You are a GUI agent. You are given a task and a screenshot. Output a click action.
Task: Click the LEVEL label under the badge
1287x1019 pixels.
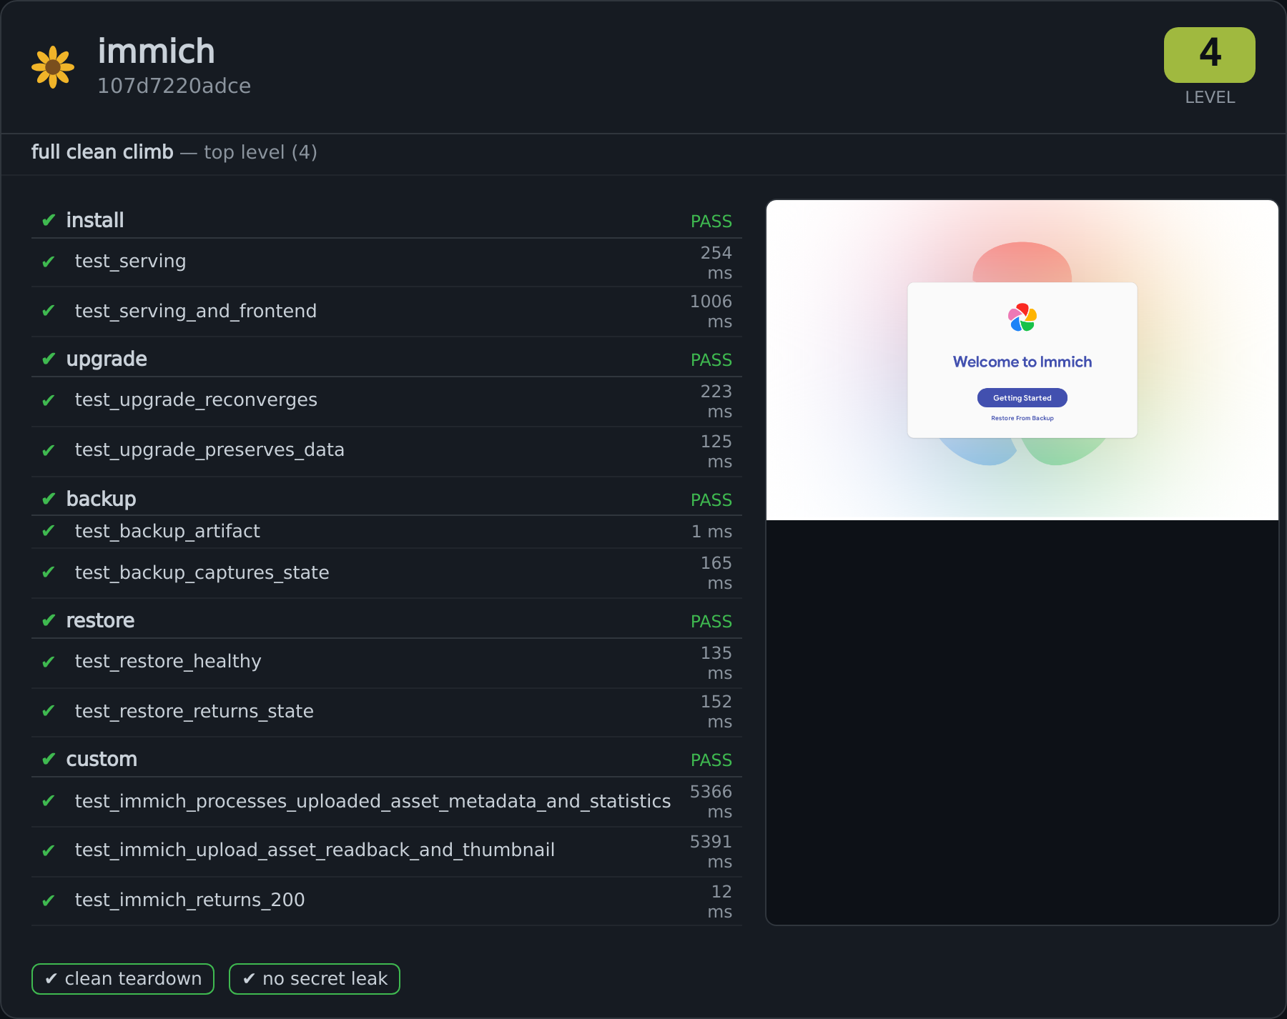1210,97
